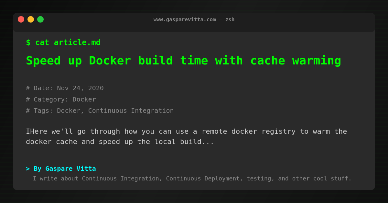Click the author bio description line
The image size is (388, 203).
pyautogui.click(x=192, y=179)
